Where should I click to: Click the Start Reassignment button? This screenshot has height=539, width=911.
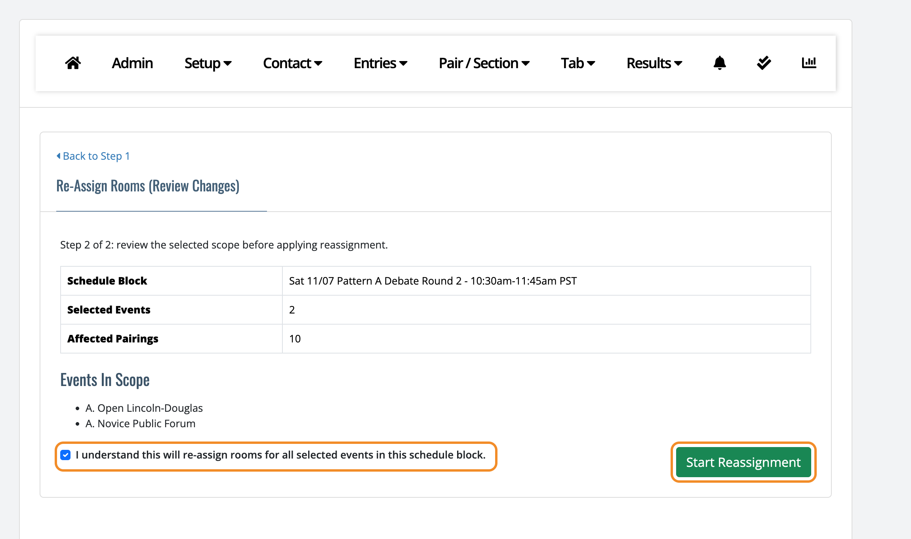coord(743,462)
